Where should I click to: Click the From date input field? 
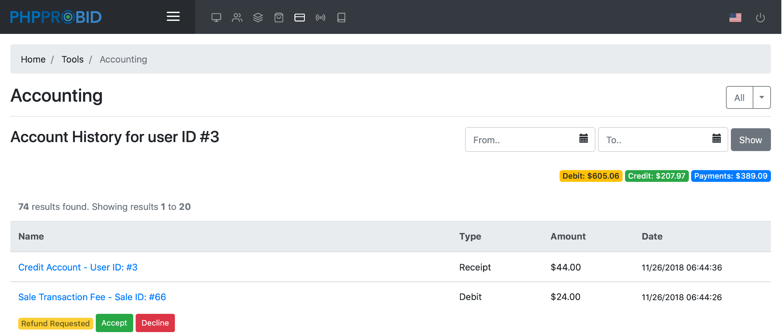point(521,140)
